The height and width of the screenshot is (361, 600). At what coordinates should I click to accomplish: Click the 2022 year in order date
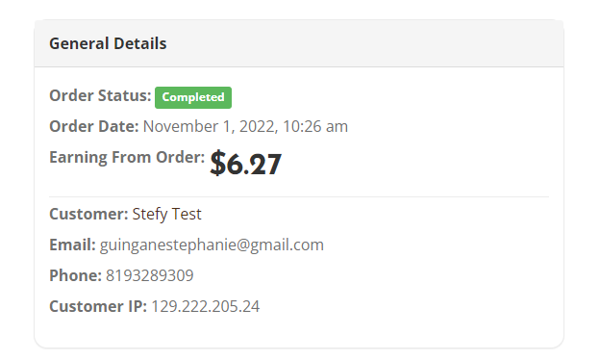coord(259,126)
